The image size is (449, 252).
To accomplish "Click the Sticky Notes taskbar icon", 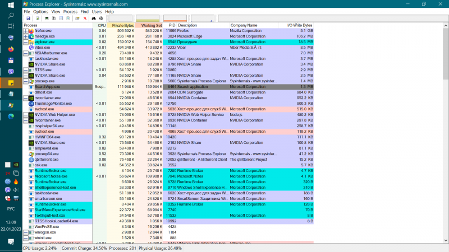I will [11, 83].
